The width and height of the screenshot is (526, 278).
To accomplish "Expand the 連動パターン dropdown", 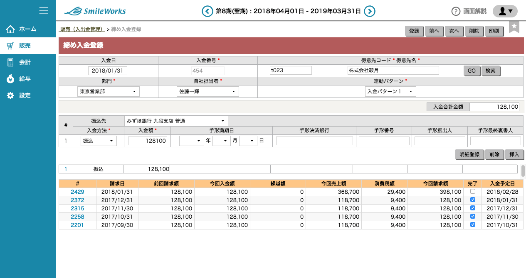I will pos(390,91).
